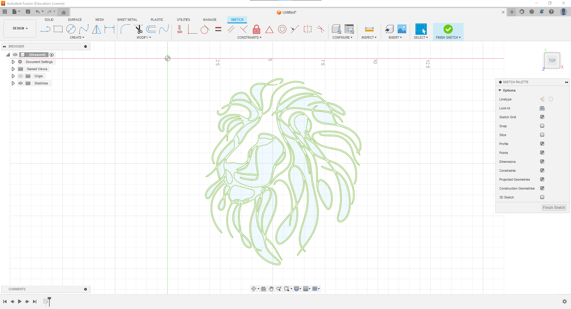Select the Line sketch tool
Screen dimensions: 571x309
pyautogui.click(x=45, y=29)
